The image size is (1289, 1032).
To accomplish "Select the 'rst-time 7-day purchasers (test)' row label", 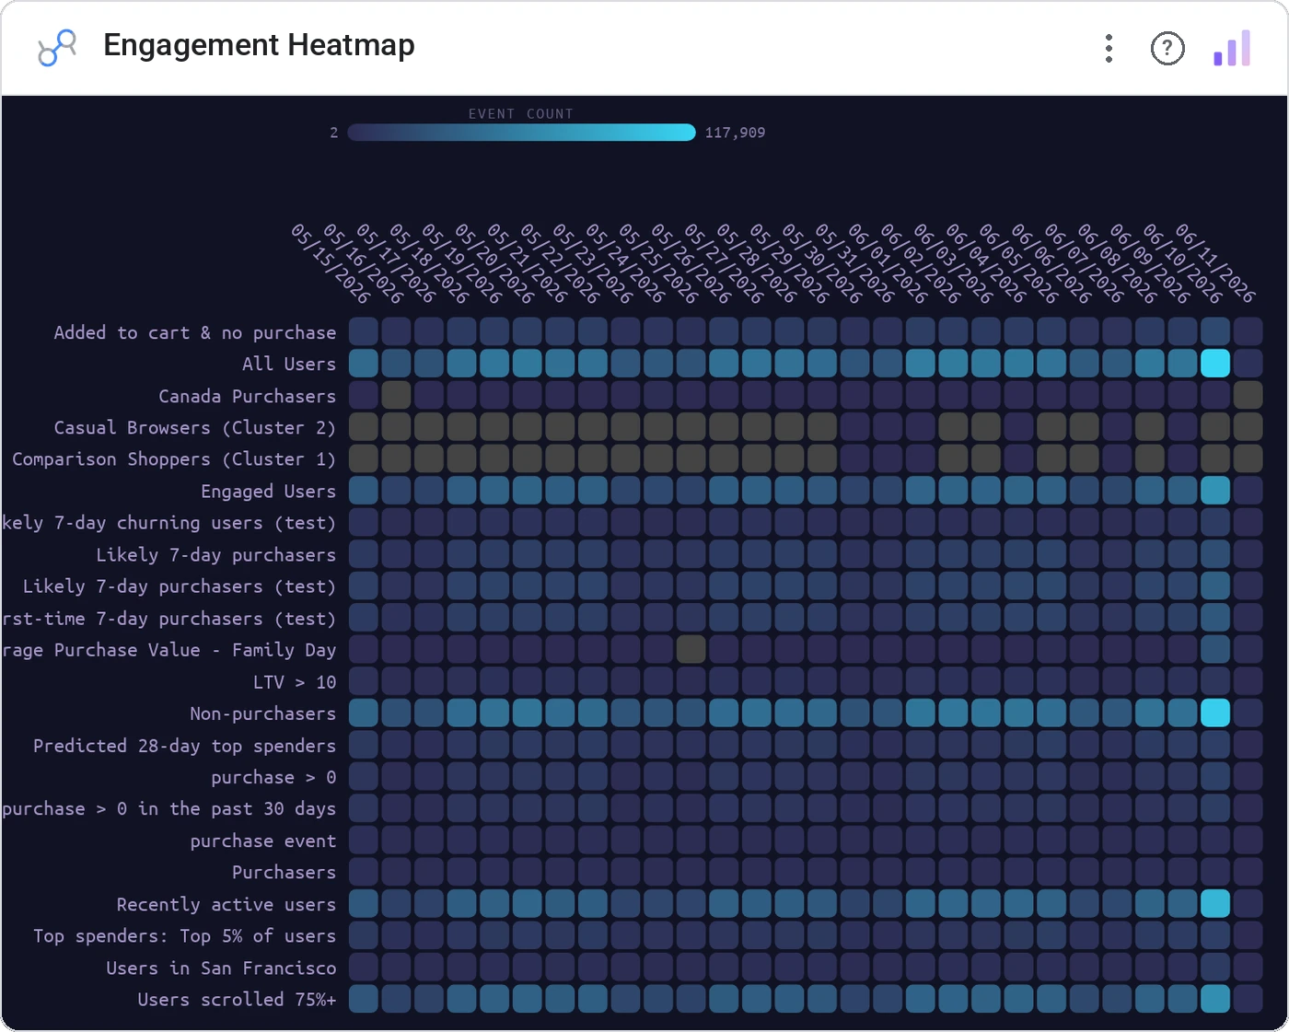I will (x=169, y=618).
